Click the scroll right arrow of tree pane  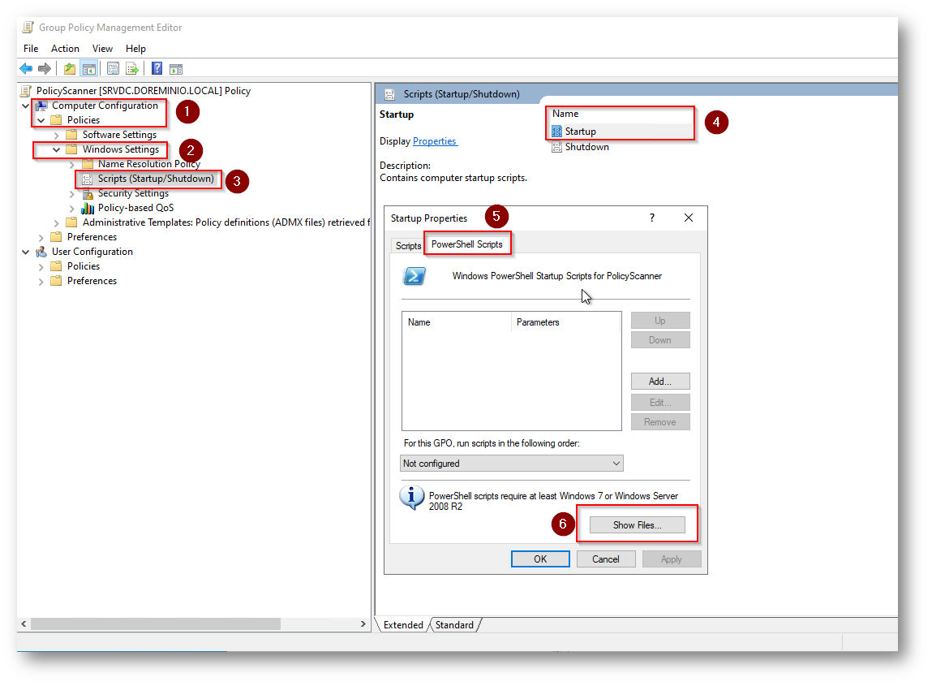(x=363, y=624)
